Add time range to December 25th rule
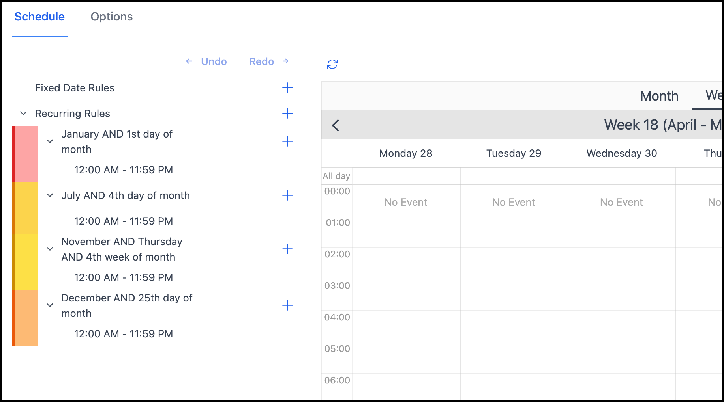The image size is (724, 402). [x=287, y=305]
